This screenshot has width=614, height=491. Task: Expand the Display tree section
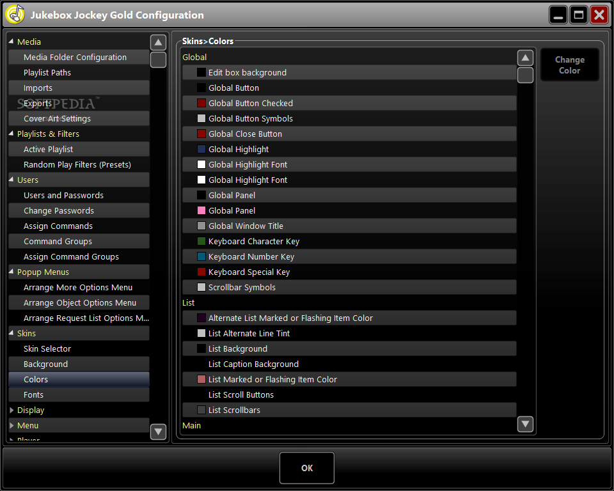coord(12,410)
